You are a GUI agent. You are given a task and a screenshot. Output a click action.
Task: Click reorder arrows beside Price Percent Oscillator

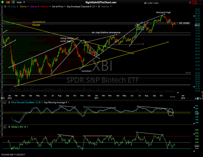[9, 102]
